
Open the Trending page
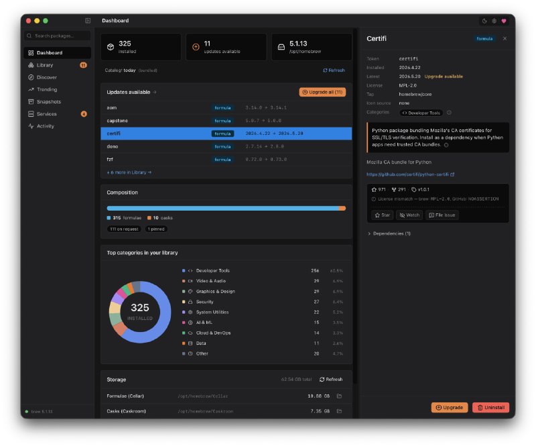(58, 89)
